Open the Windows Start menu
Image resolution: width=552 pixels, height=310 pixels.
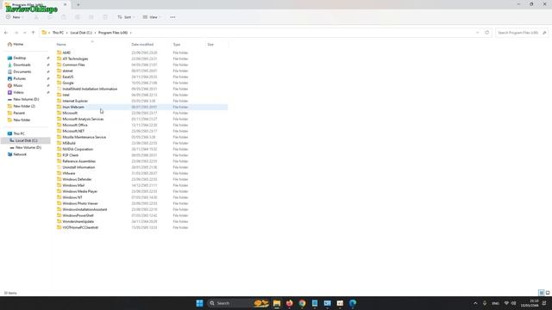pos(199,303)
